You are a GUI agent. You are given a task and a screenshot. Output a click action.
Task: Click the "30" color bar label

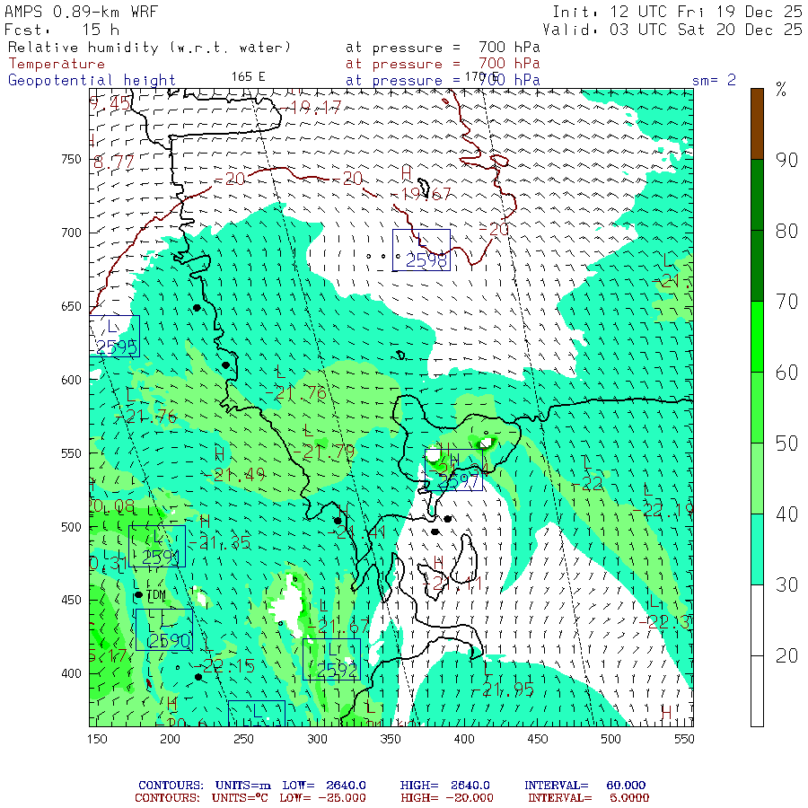point(786,584)
